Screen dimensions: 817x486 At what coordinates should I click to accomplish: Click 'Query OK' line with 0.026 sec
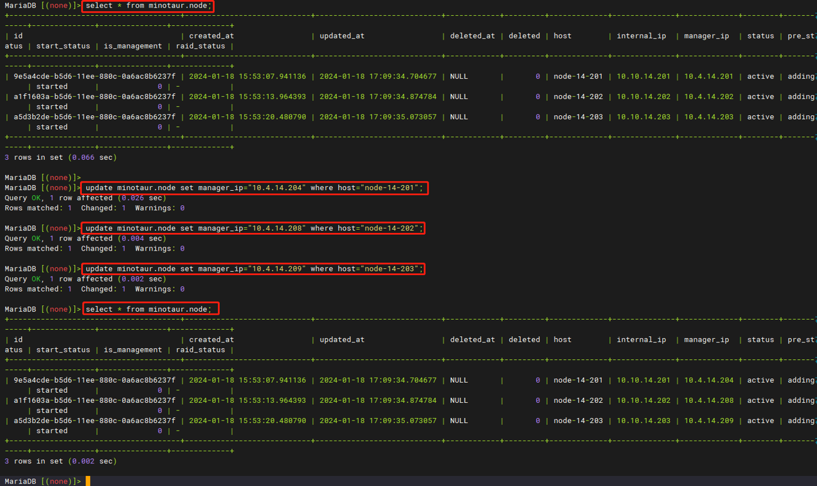pyautogui.click(x=85, y=198)
